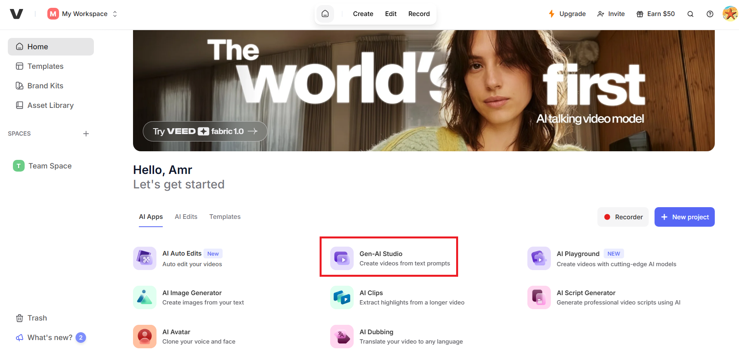Switch to the AI Apps tab
This screenshot has width=739, height=351.
[151, 217]
